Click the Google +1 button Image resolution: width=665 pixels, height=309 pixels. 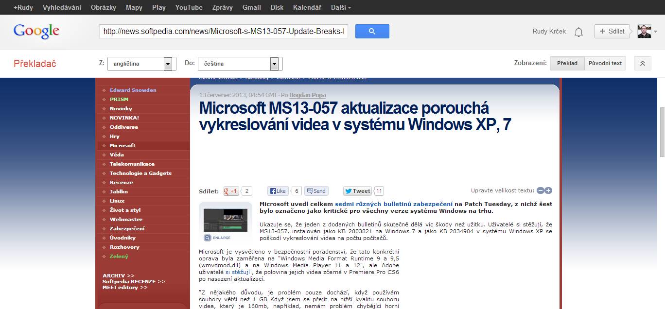231,191
